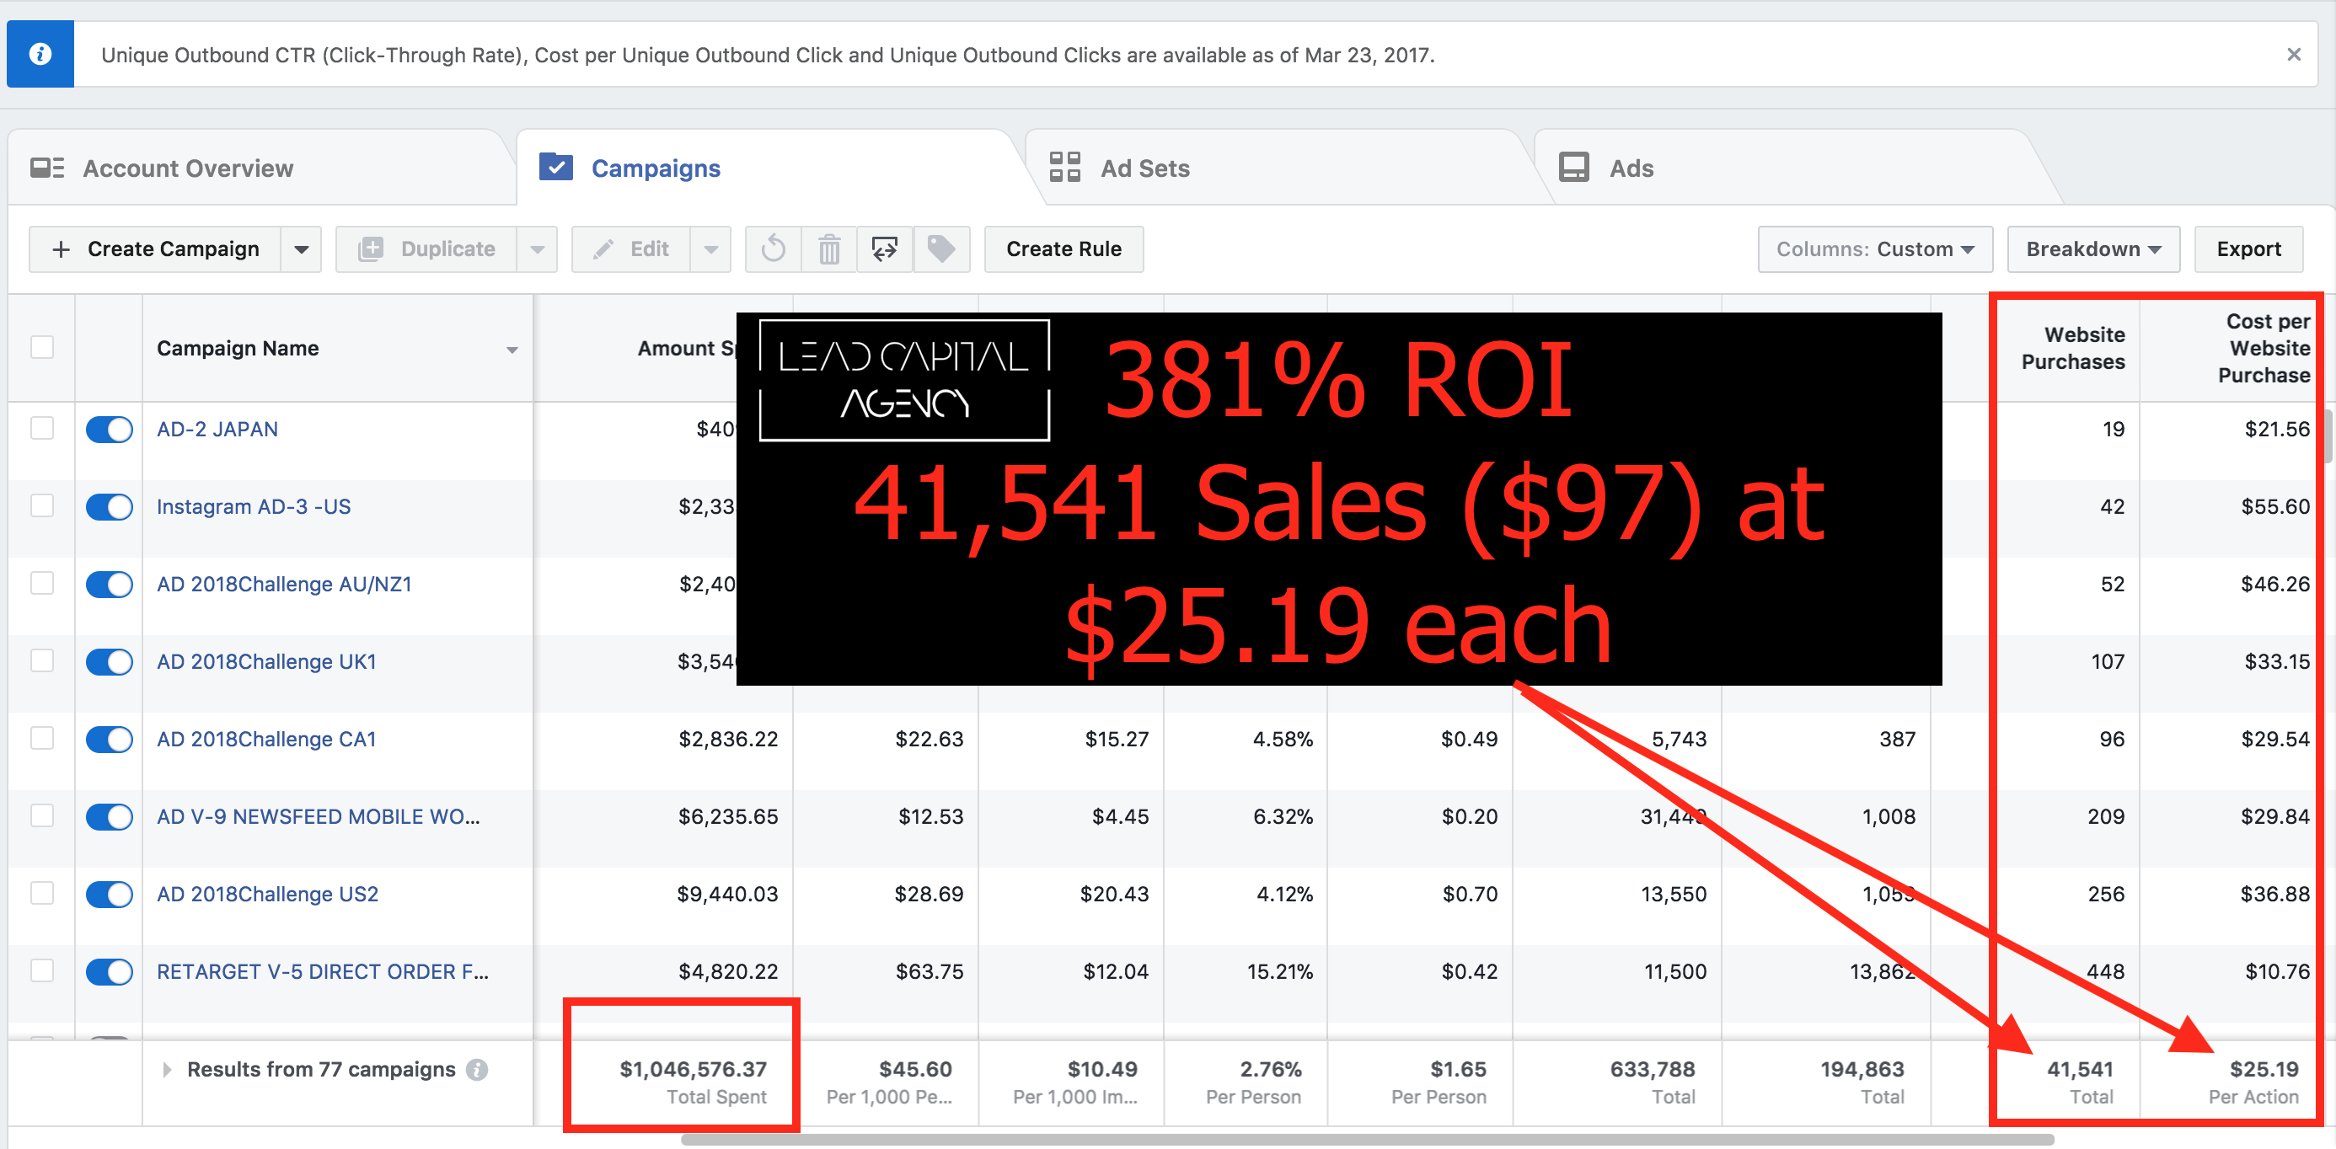This screenshot has height=1149, width=2336.
Task: Open the AD 2018Challenge US2 campaign
Action: point(267,895)
